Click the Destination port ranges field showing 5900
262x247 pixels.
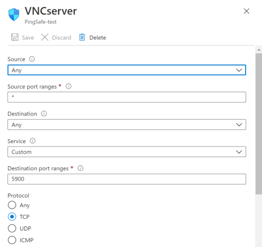[126, 179]
